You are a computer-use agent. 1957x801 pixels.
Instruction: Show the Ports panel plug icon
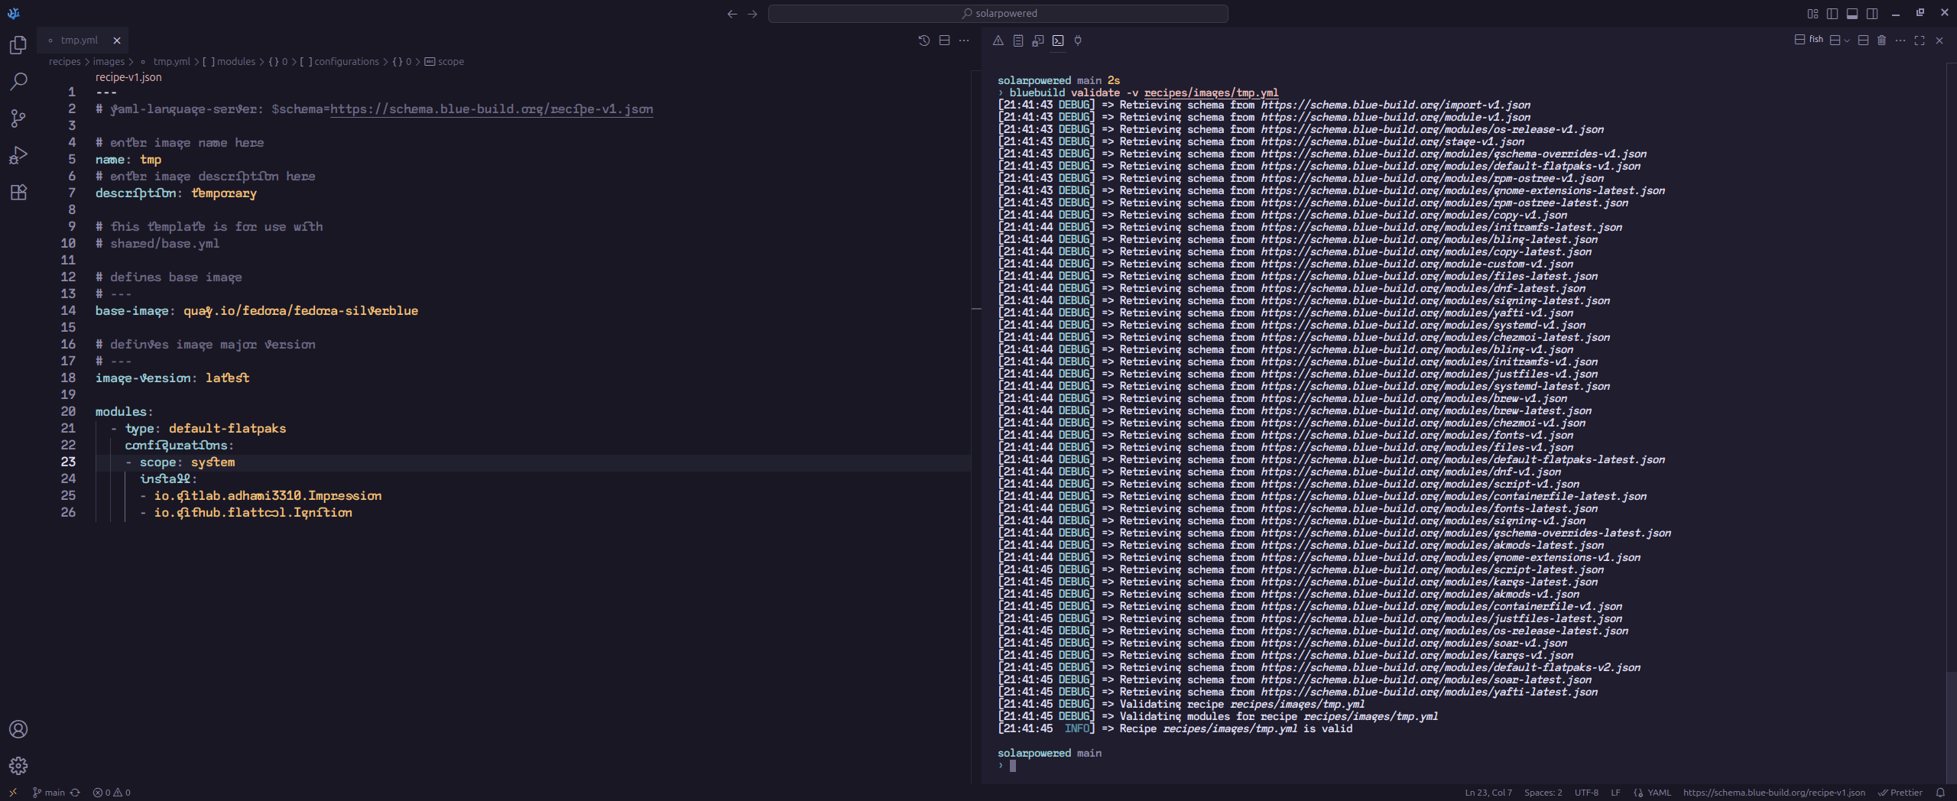tap(1078, 41)
